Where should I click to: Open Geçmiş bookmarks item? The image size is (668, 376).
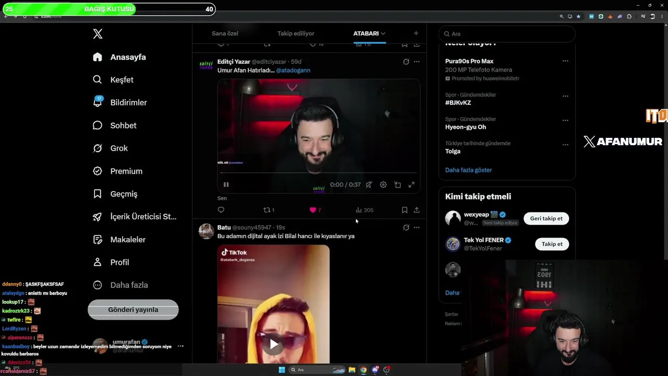(115, 194)
